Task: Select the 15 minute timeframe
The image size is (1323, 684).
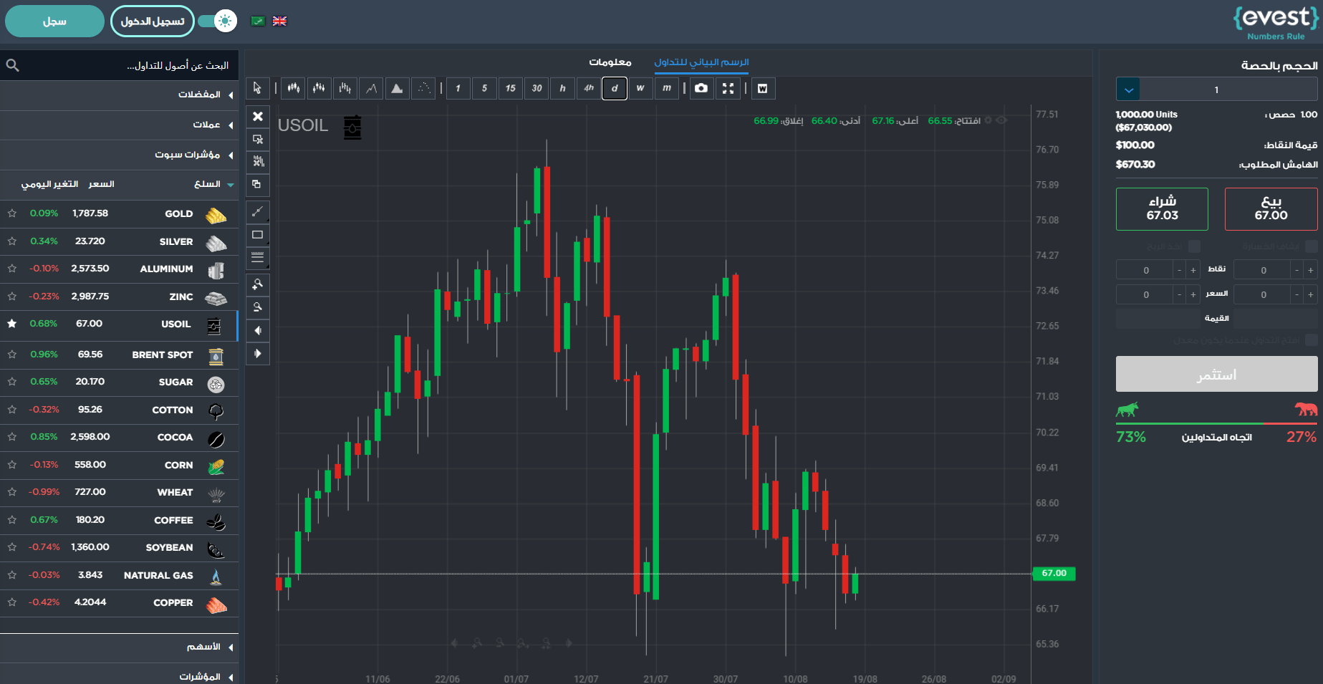Action: pyautogui.click(x=511, y=88)
